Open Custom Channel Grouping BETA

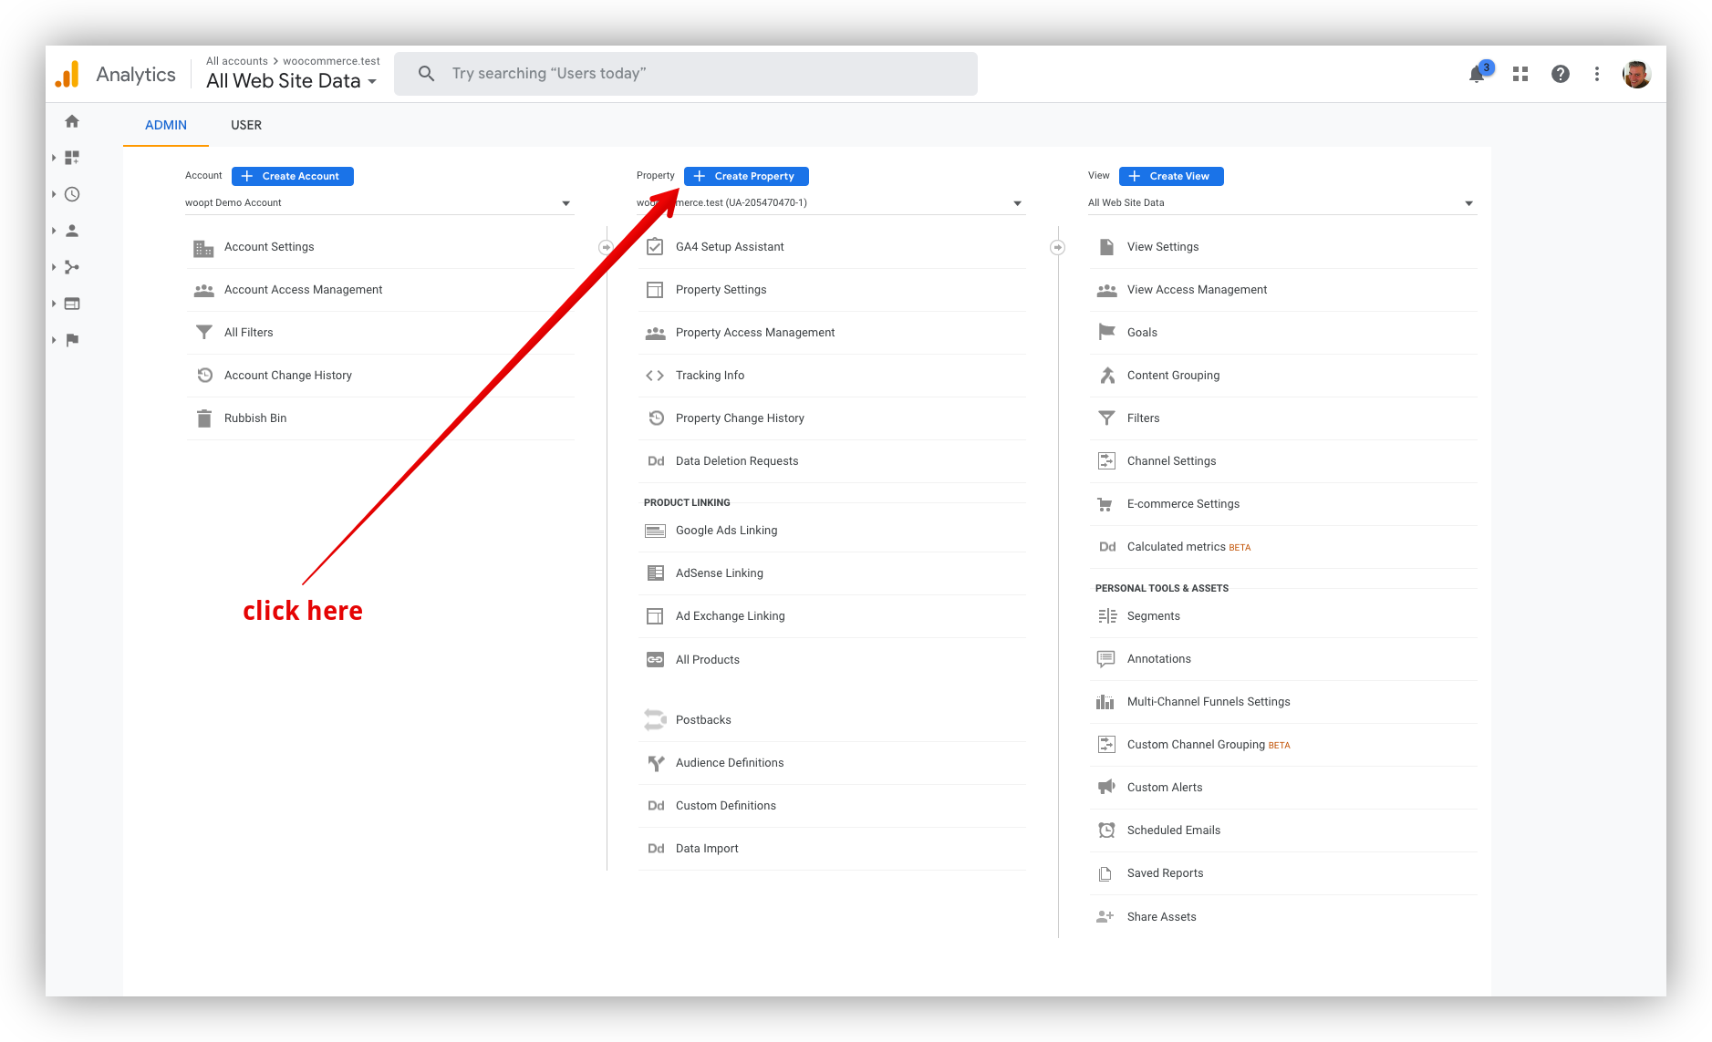tap(1283, 745)
